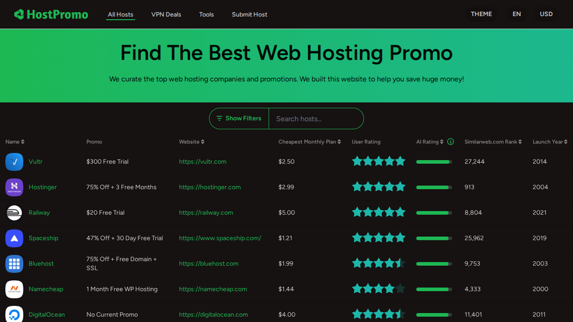Open the Railway logo icon
The image size is (573, 322).
pyautogui.click(x=14, y=213)
